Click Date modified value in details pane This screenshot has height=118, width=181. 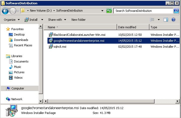click(x=112, y=108)
